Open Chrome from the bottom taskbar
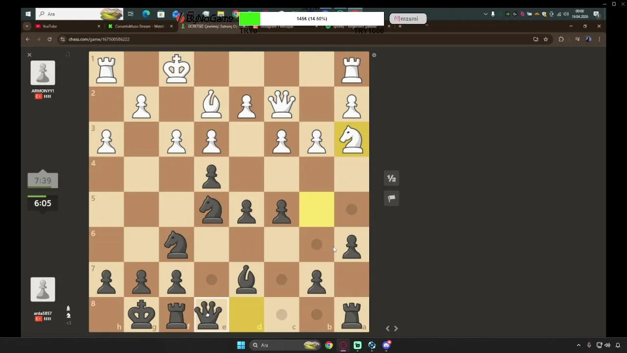This screenshot has width=627, height=353. coord(329,345)
